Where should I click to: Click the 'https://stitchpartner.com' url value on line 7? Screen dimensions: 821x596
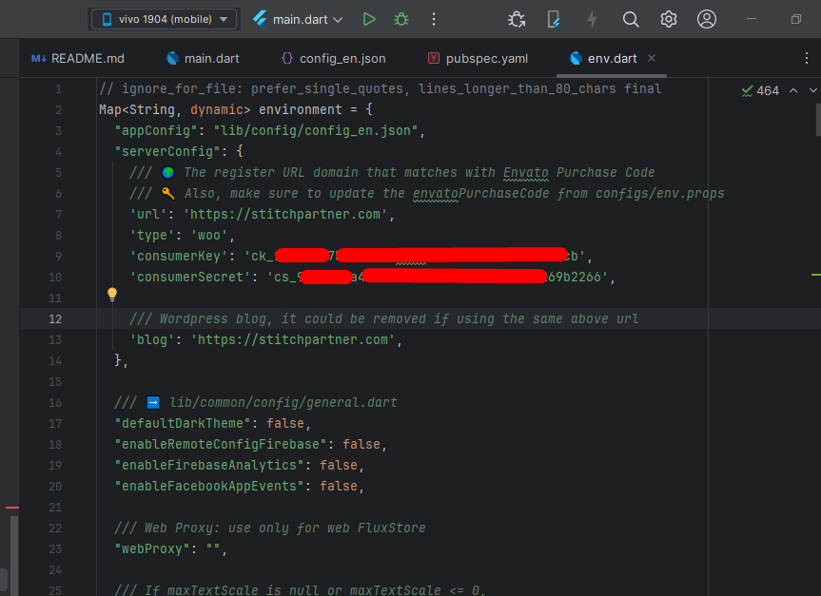coord(286,214)
